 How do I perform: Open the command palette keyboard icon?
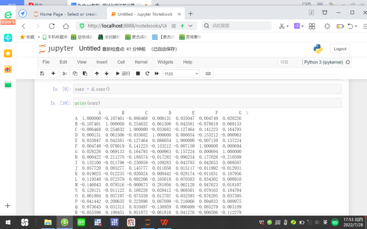208,73
